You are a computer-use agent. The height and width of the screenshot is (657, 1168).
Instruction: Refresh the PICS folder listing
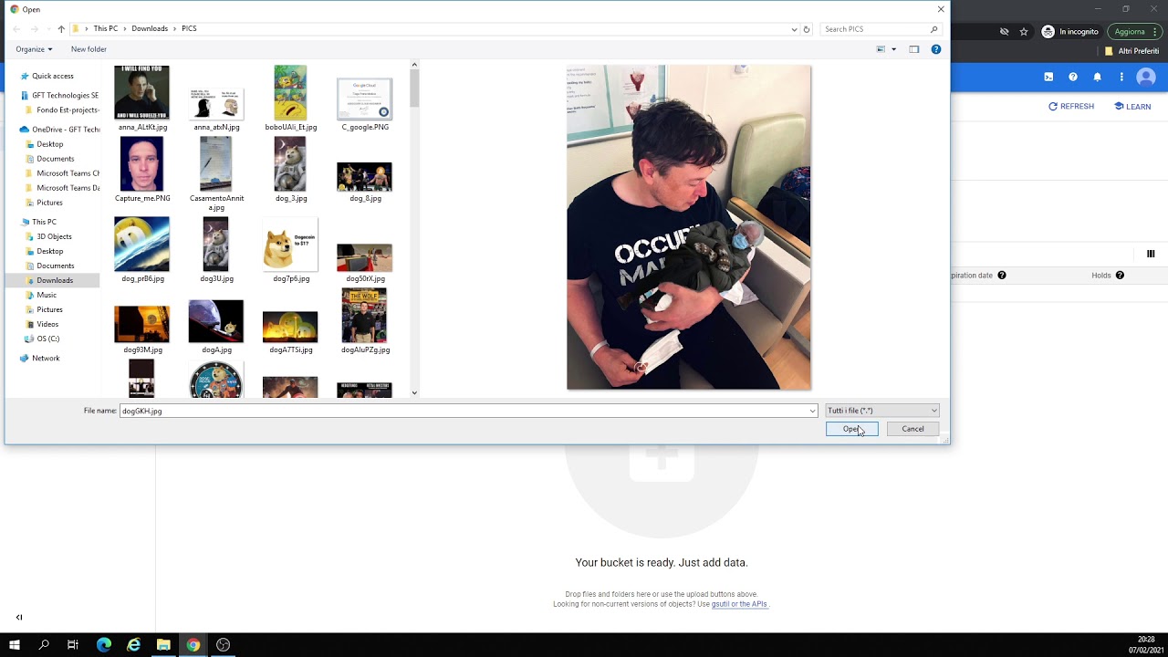coord(807,29)
